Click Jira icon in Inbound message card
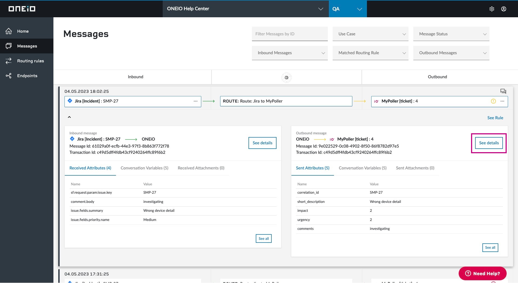This screenshot has width=518, height=283. pyautogui.click(x=72, y=139)
